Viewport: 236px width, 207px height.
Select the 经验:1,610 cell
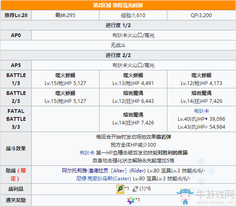[x=133, y=15]
